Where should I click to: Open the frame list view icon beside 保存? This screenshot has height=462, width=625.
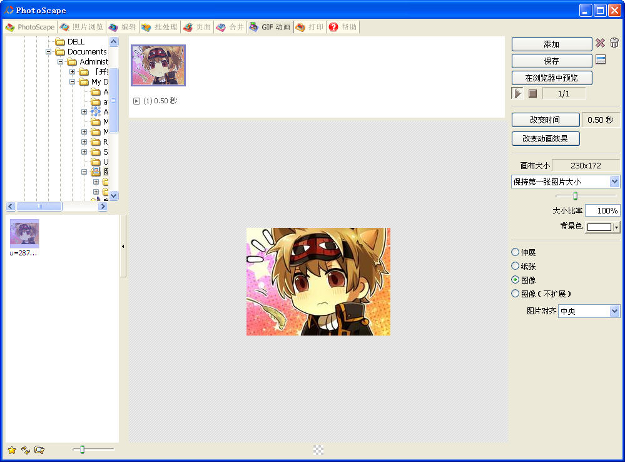[601, 60]
